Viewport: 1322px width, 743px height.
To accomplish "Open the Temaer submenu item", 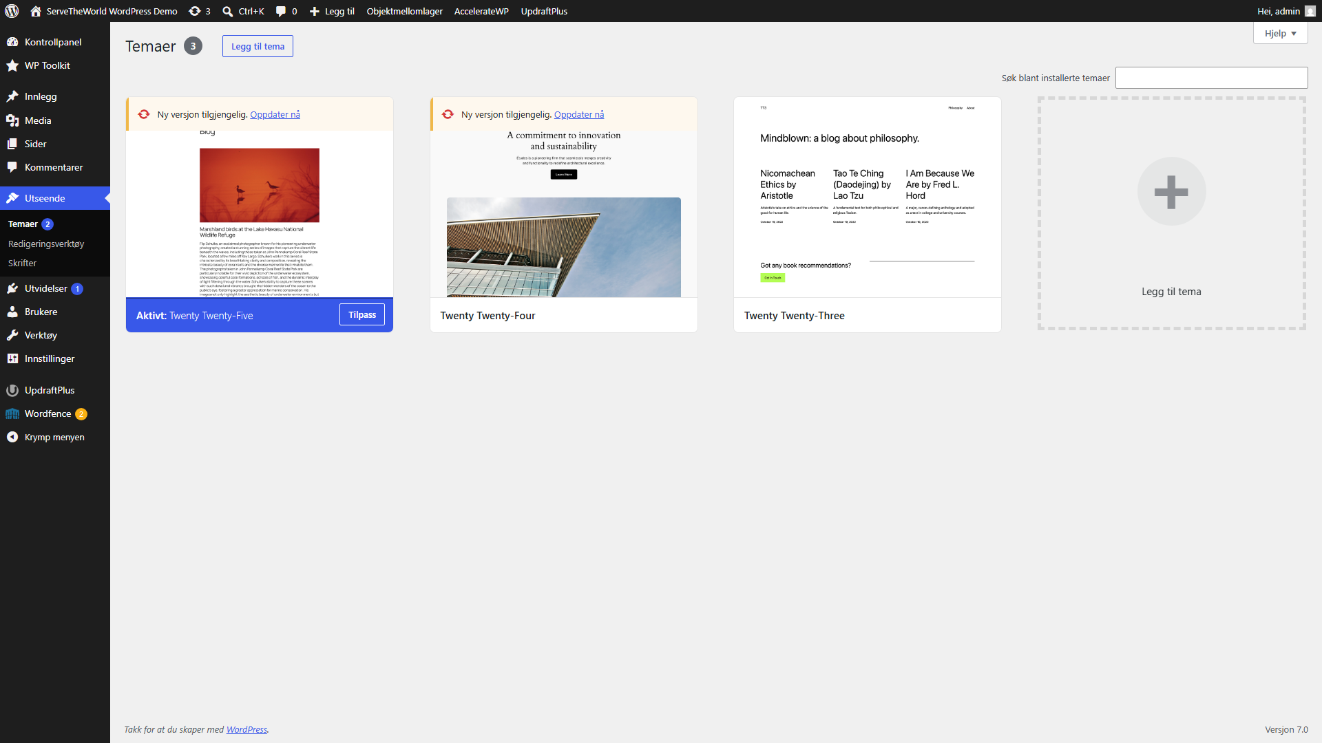I will [23, 224].
